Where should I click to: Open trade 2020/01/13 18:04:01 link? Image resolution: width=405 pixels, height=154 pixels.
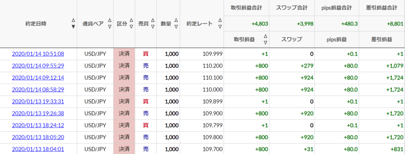pos(38,149)
